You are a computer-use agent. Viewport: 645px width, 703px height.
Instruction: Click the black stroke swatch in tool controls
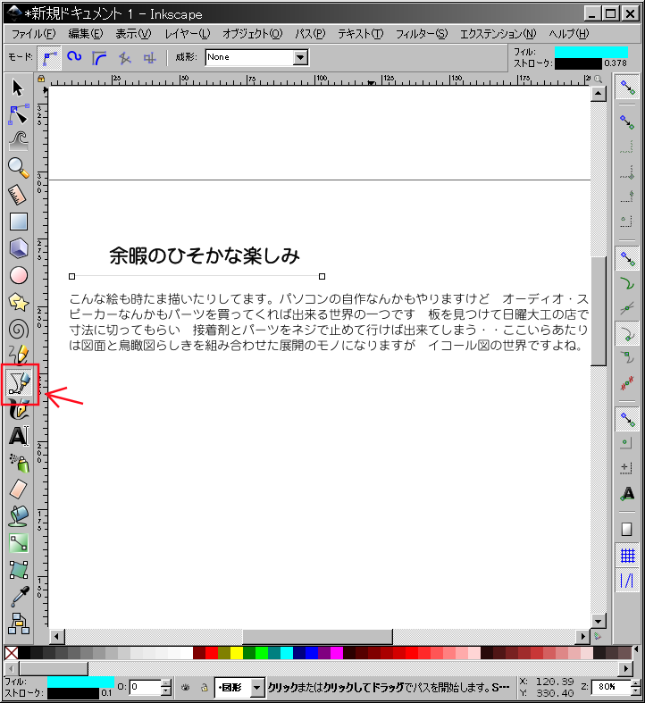[x=578, y=63]
